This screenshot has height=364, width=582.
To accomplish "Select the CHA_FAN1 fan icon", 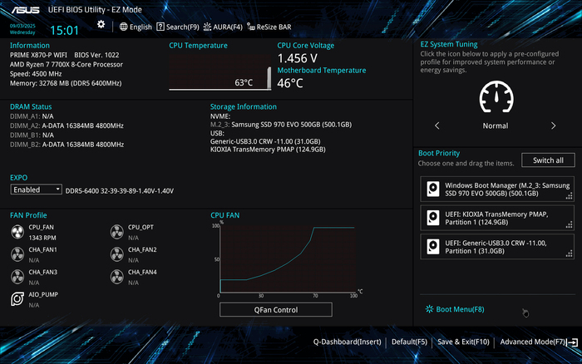I will 17,253.
